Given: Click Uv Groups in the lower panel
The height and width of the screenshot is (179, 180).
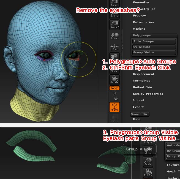Looking at the screenshot, I should point(173,151).
